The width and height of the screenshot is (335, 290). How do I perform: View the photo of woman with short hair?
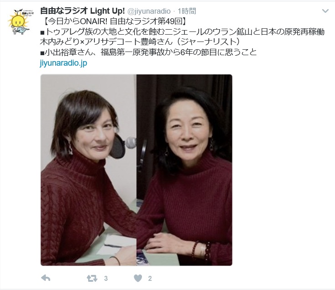point(89,170)
